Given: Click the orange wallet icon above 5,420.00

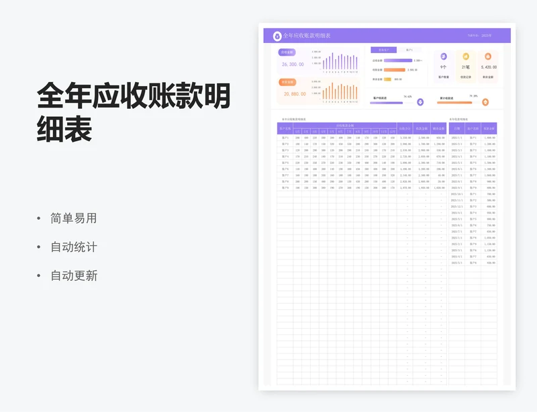Looking at the screenshot, I should 488,56.
